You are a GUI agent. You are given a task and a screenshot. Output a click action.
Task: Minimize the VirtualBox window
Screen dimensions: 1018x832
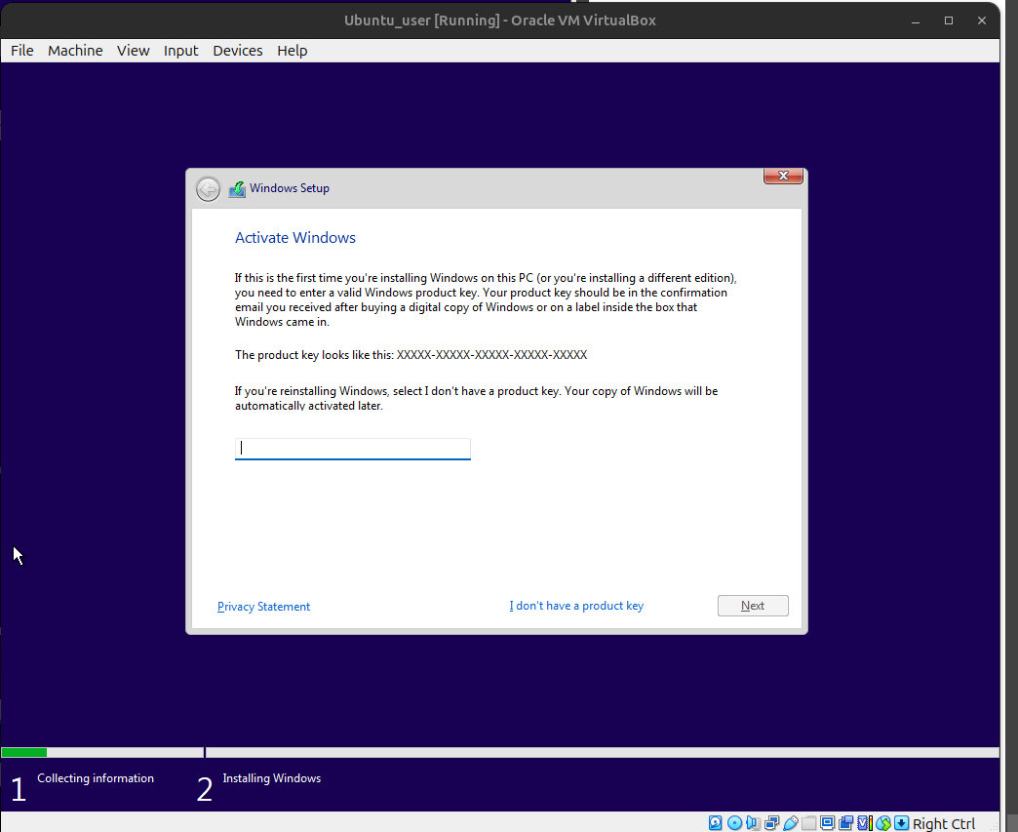click(x=916, y=20)
